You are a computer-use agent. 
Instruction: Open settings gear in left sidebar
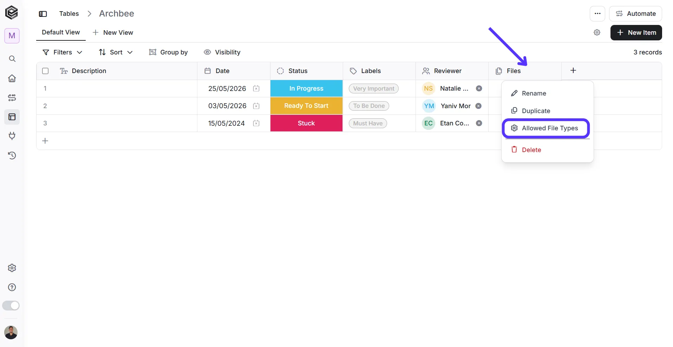(12, 268)
